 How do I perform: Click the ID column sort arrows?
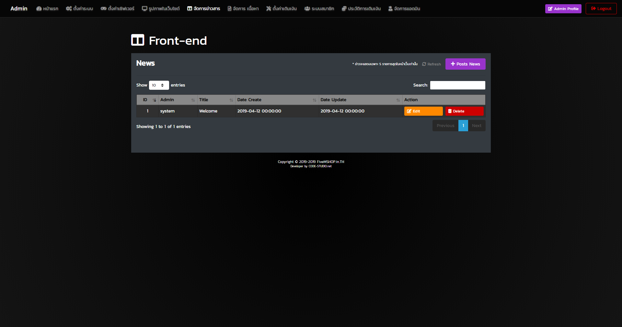point(154,100)
